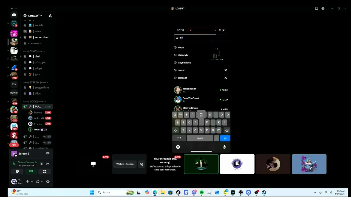
Task: Collapse the STREAM channel category
Action: coord(36,82)
